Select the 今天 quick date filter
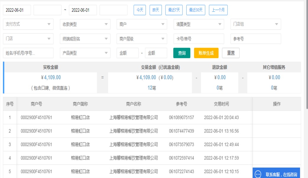Screen dimensions: 308x178 (x=140, y=10)
